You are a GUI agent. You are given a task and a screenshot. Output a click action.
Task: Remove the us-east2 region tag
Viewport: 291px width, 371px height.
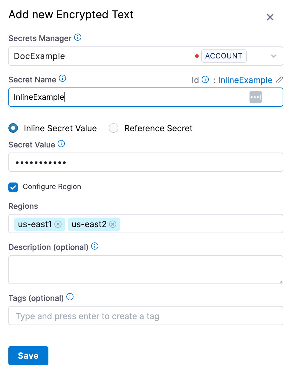(x=113, y=224)
